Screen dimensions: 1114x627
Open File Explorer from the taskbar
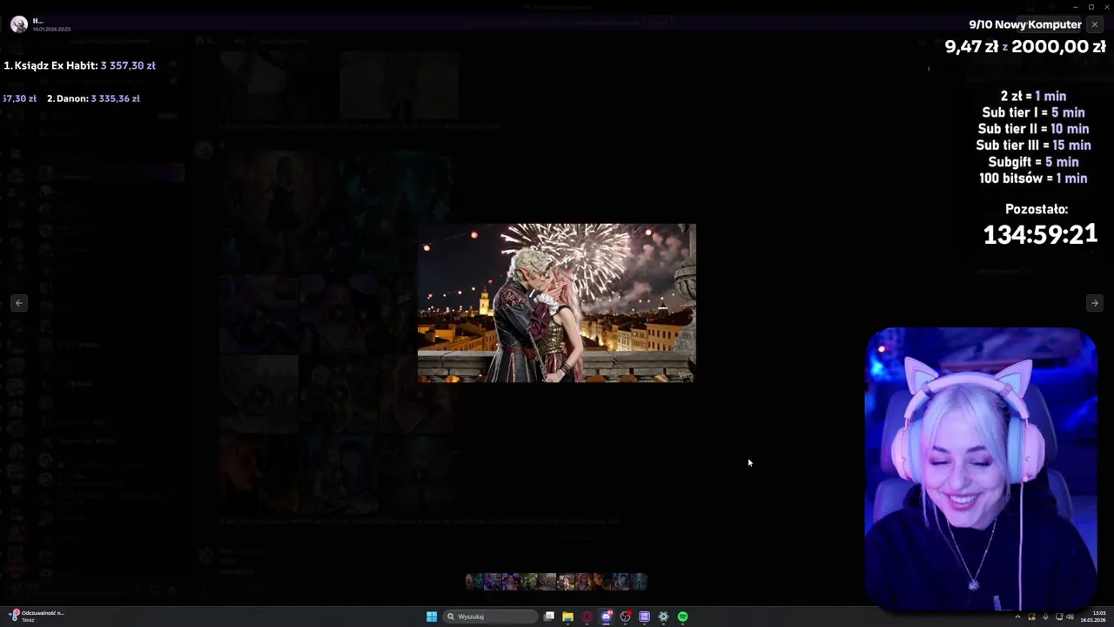tap(567, 617)
